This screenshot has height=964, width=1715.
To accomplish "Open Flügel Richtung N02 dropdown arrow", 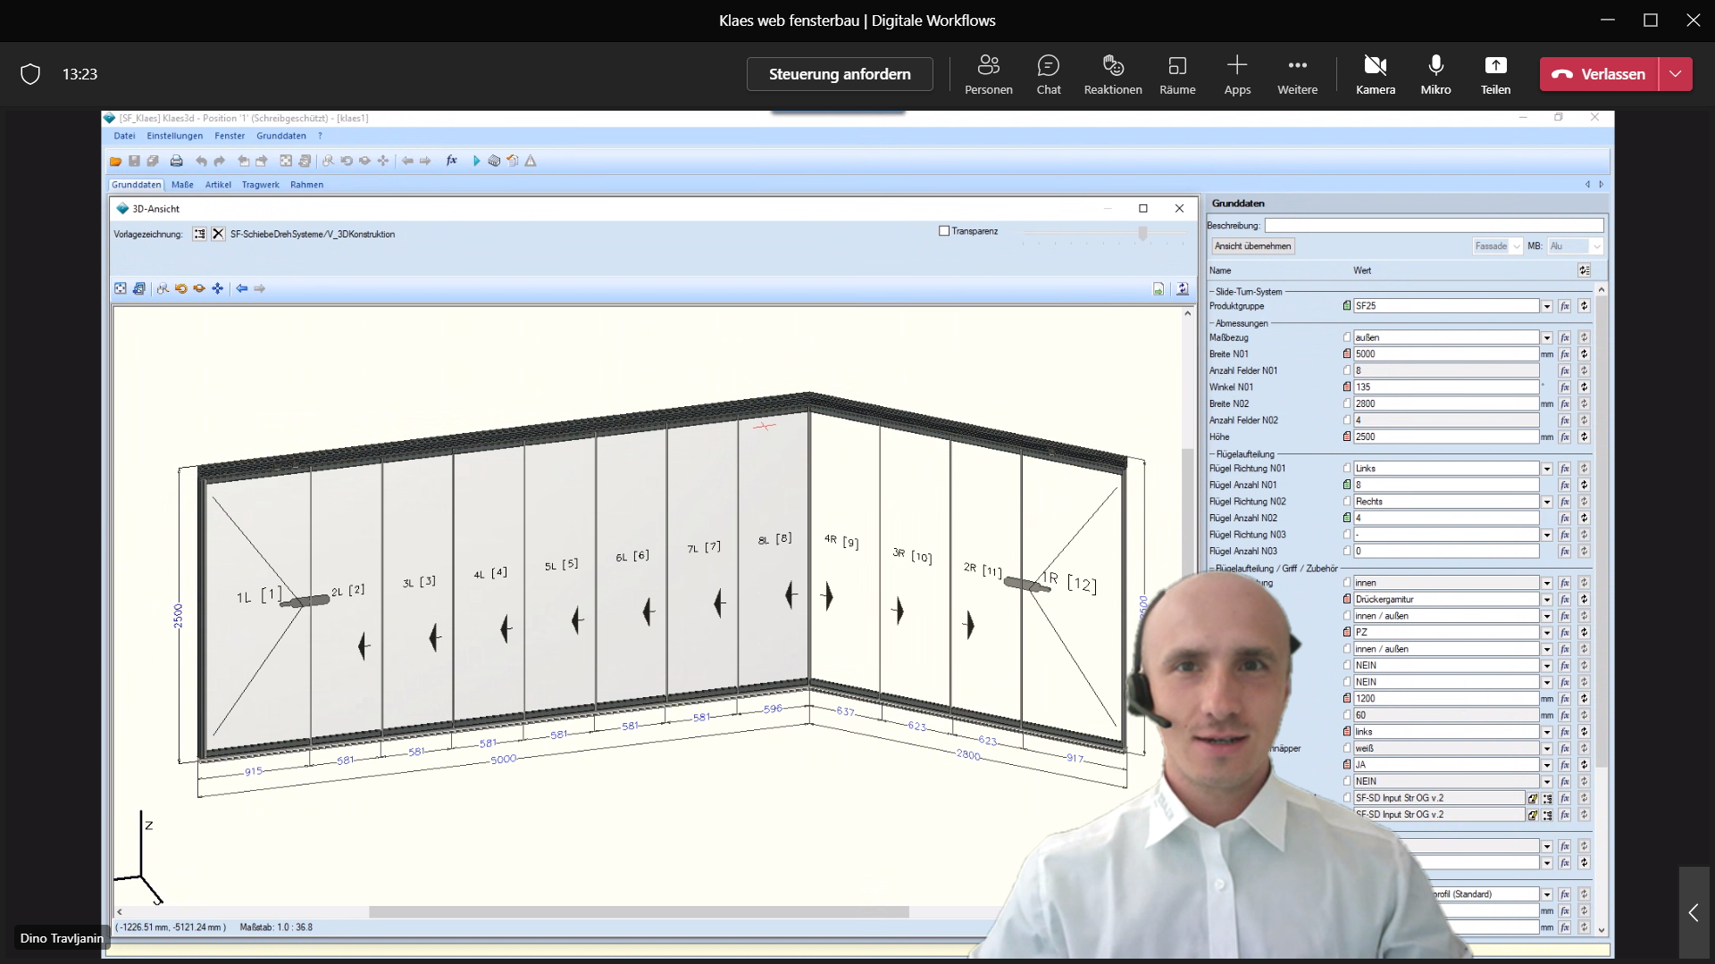I will [x=1547, y=502].
